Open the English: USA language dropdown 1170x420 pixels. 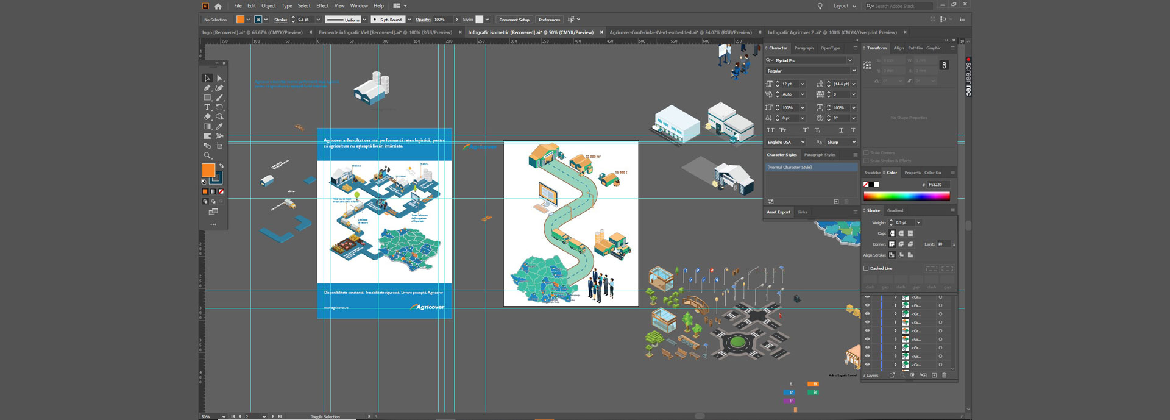point(803,142)
